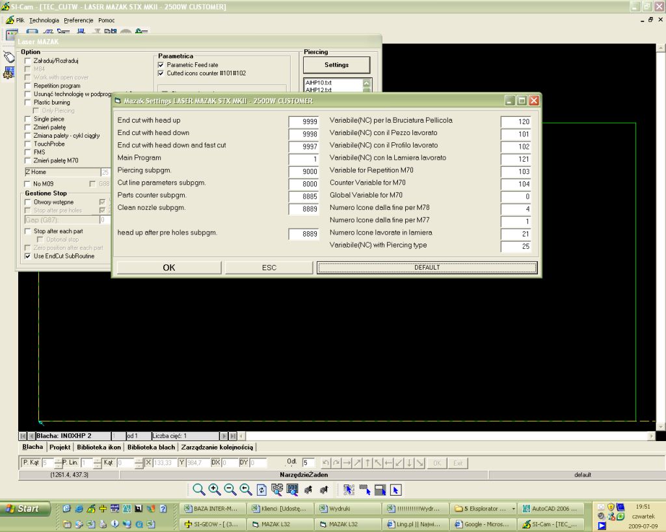
Task: Click the technology settings icon in left sidebar
Action: 8,73
